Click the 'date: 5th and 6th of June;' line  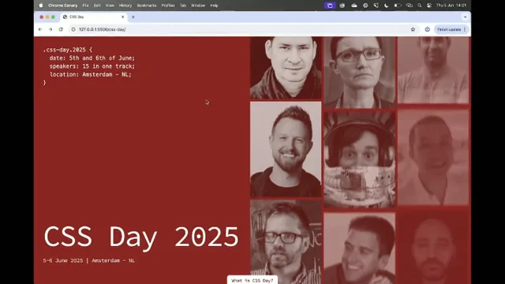tap(92, 58)
